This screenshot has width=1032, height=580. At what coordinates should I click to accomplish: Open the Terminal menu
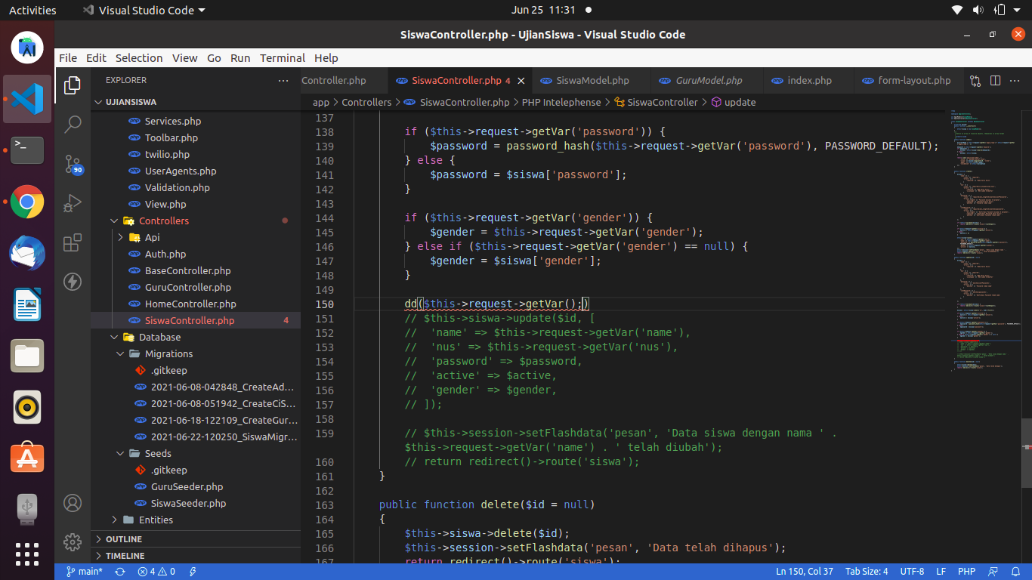[x=283, y=58]
